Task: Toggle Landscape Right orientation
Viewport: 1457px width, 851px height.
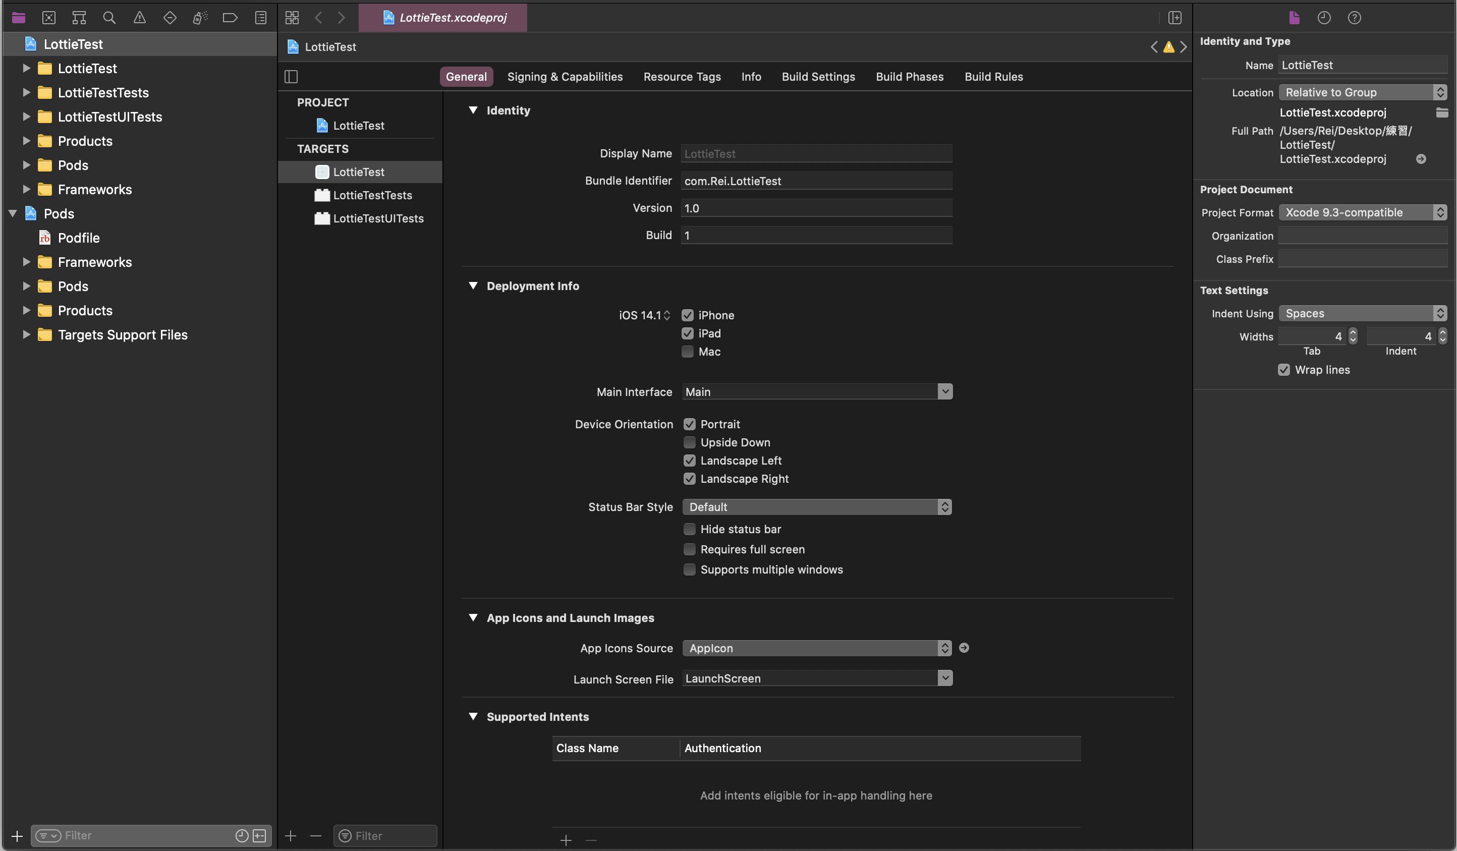Action: tap(689, 479)
